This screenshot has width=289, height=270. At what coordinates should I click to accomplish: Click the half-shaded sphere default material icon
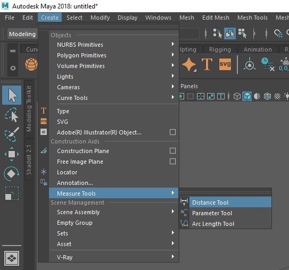pyautogui.click(x=257, y=96)
